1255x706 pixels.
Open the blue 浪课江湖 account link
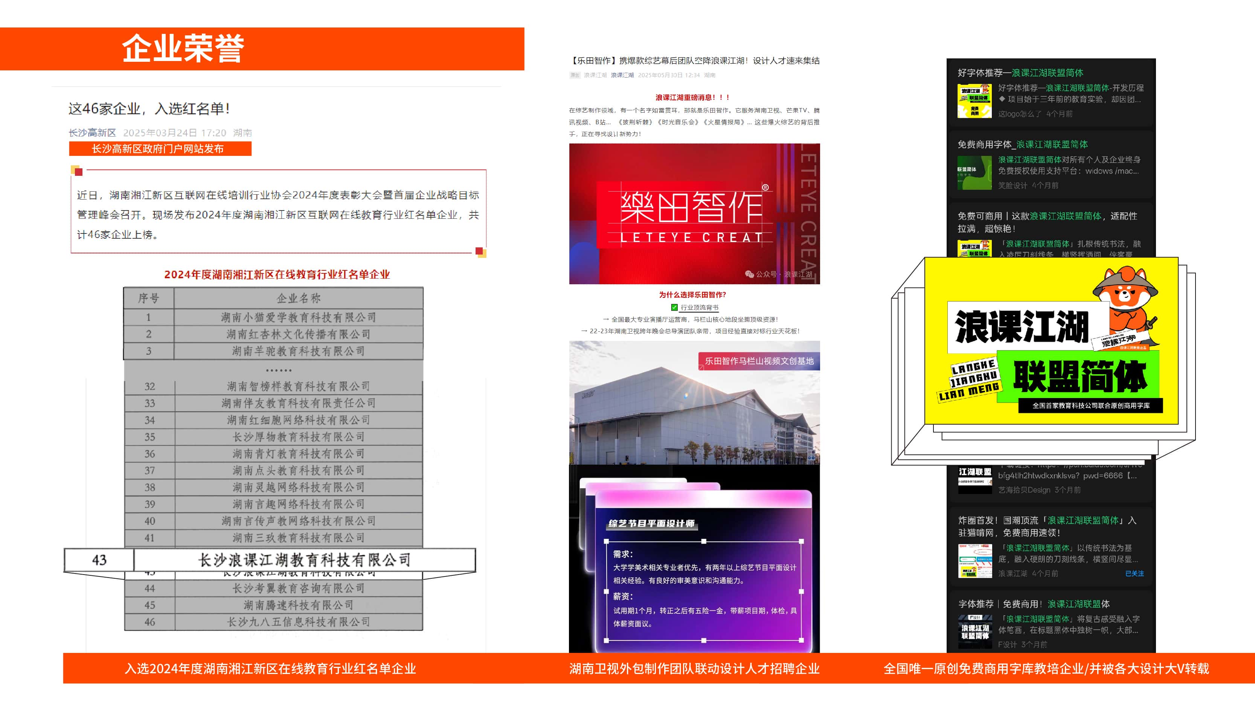pyautogui.click(x=622, y=75)
